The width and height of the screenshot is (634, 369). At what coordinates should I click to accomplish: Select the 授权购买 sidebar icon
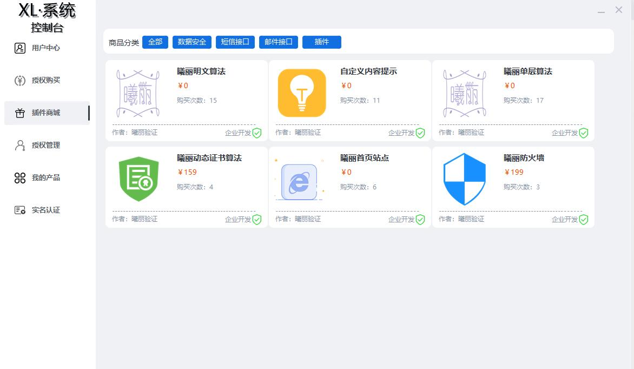point(19,81)
